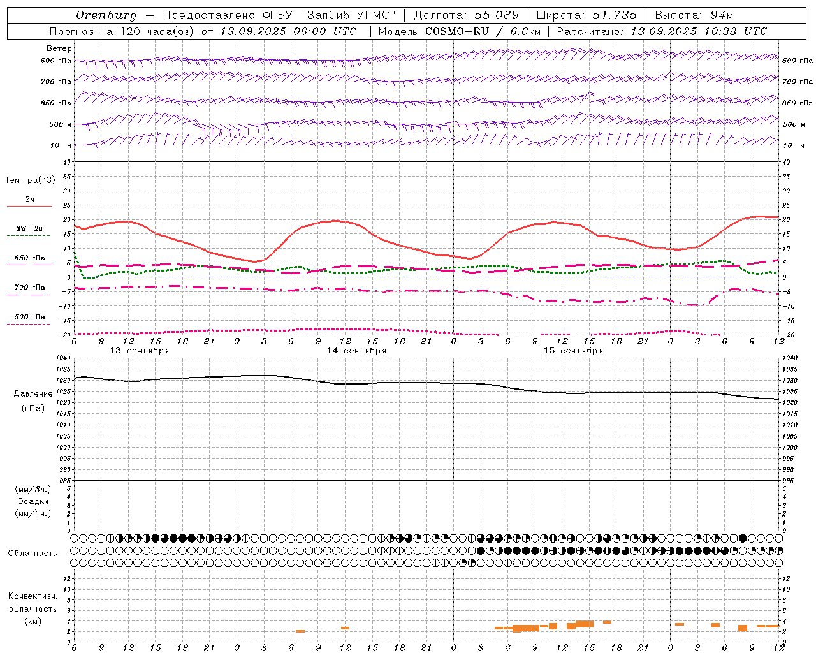This screenshot has width=816, height=653.
Task: Click the dashed legend line under "Td 2м"
Action: coord(29,236)
